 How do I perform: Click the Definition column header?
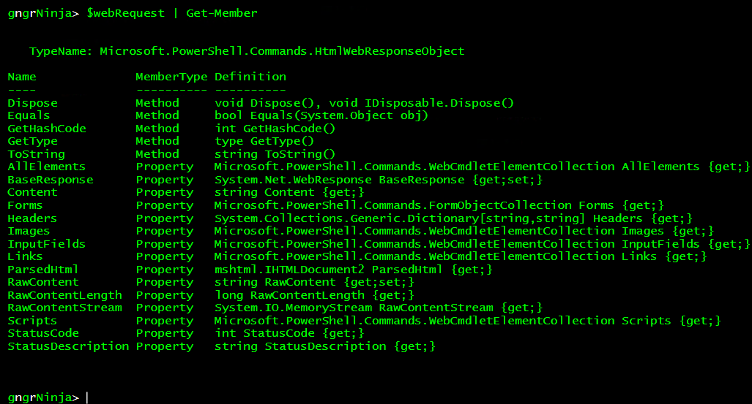[250, 77]
